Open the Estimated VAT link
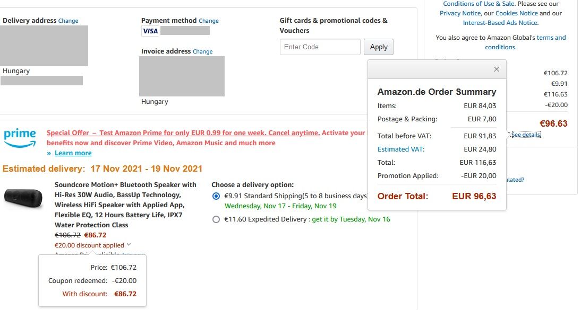The height and width of the screenshot is (310, 581). coord(401,149)
